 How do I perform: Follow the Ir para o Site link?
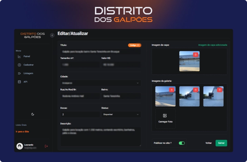22,132
